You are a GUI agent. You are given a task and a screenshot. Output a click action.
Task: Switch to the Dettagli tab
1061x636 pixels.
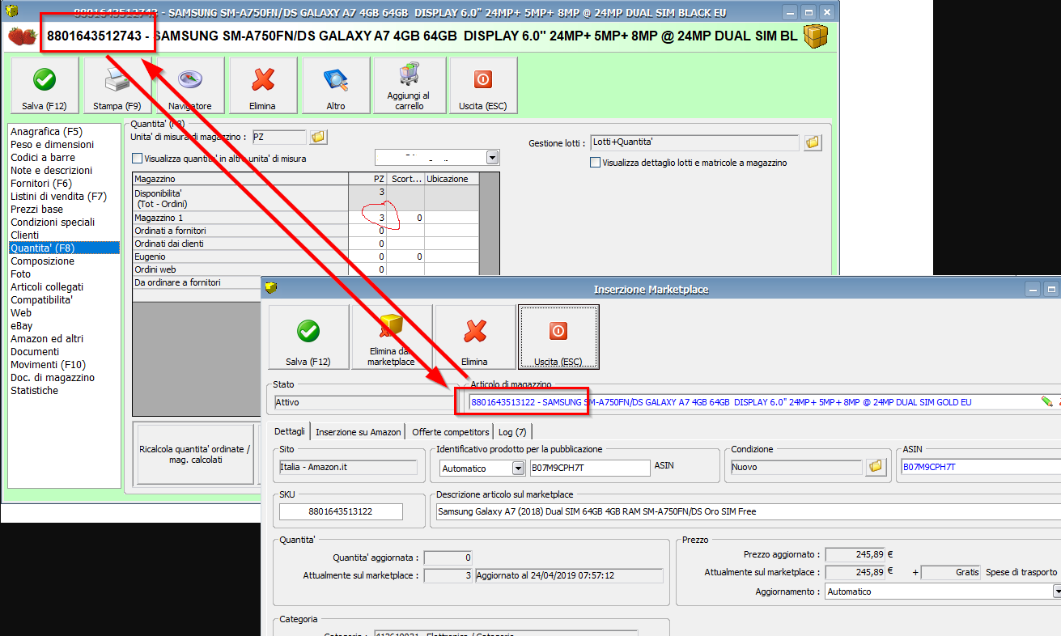(289, 431)
